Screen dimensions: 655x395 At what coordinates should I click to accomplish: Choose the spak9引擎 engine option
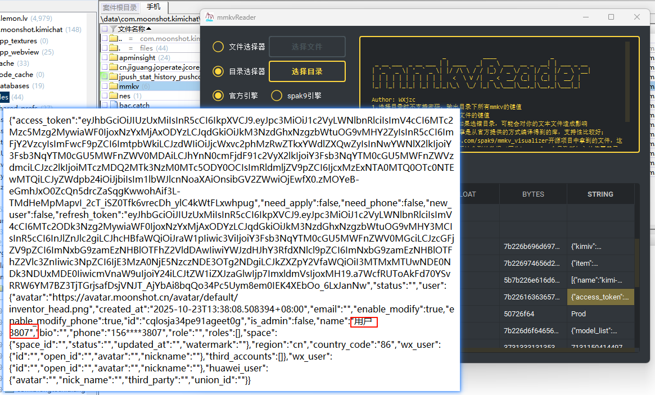tap(277, 96)
